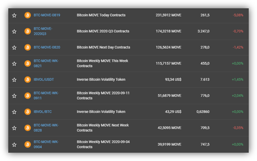Mark IBVOL/USDT as favorite
Viewport: 257px width, 161px height.
pyautogui.click(x=14, y=80)
